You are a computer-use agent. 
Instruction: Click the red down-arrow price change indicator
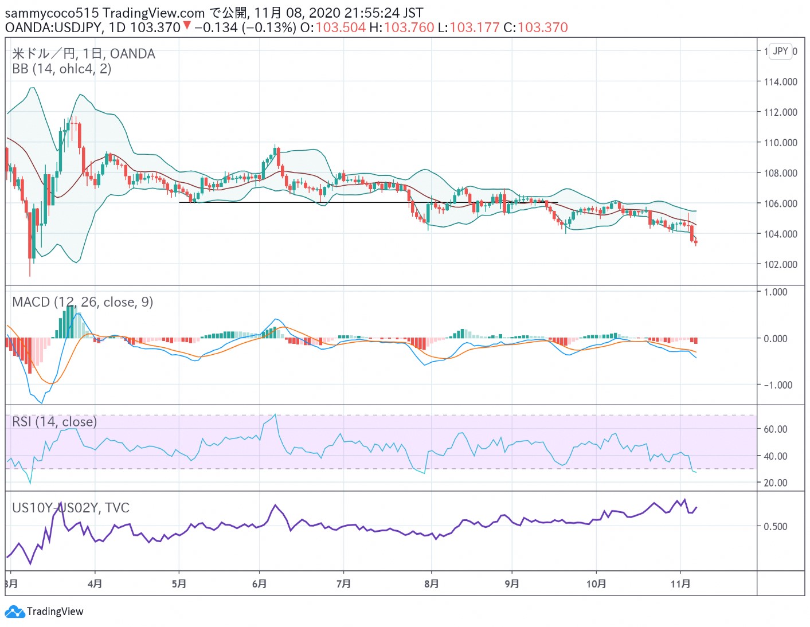[x=186, y=26]
